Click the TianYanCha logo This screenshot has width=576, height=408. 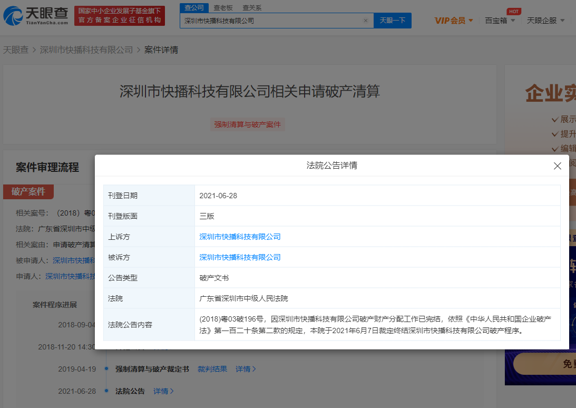(x=36, y=16)
